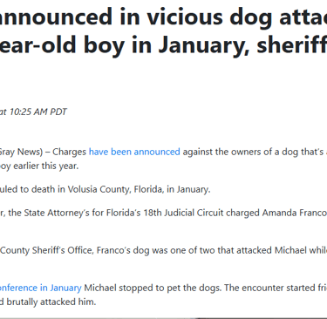Viewport: 327px width, 319px height.
Task: Follow the 'conference in January' link
Action: tap(41, 288)
